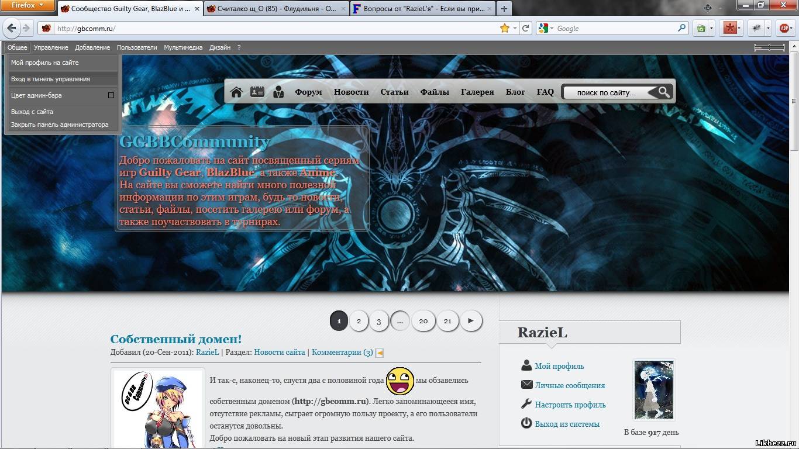The height and width of the screenshot is (449, 799).
Task: Click the site favicon in the address bar
Action: click(x=46, y=28)
